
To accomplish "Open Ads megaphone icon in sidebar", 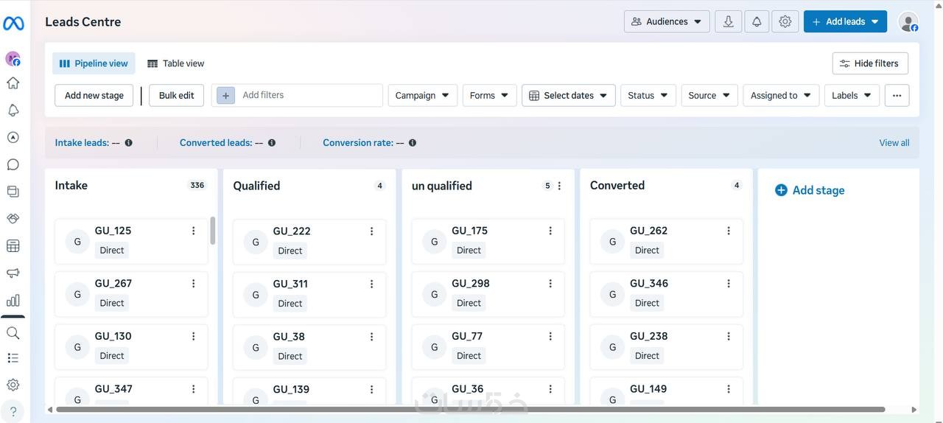I will click(13, 273).
